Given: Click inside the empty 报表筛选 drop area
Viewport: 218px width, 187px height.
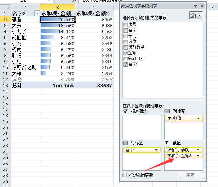Looking at the screenshot, I should (142, 127).
